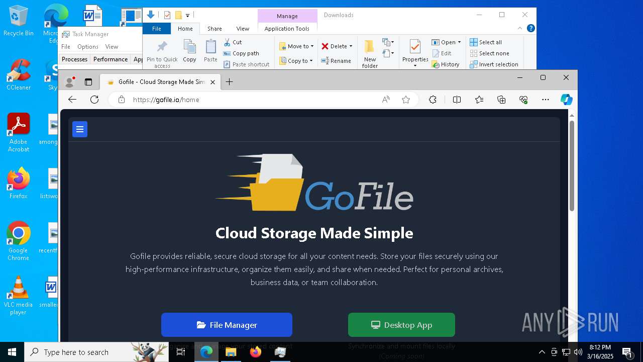Switch to Explorer Share tab
Viewport: 643px width, 362px height.
[215, 29]
